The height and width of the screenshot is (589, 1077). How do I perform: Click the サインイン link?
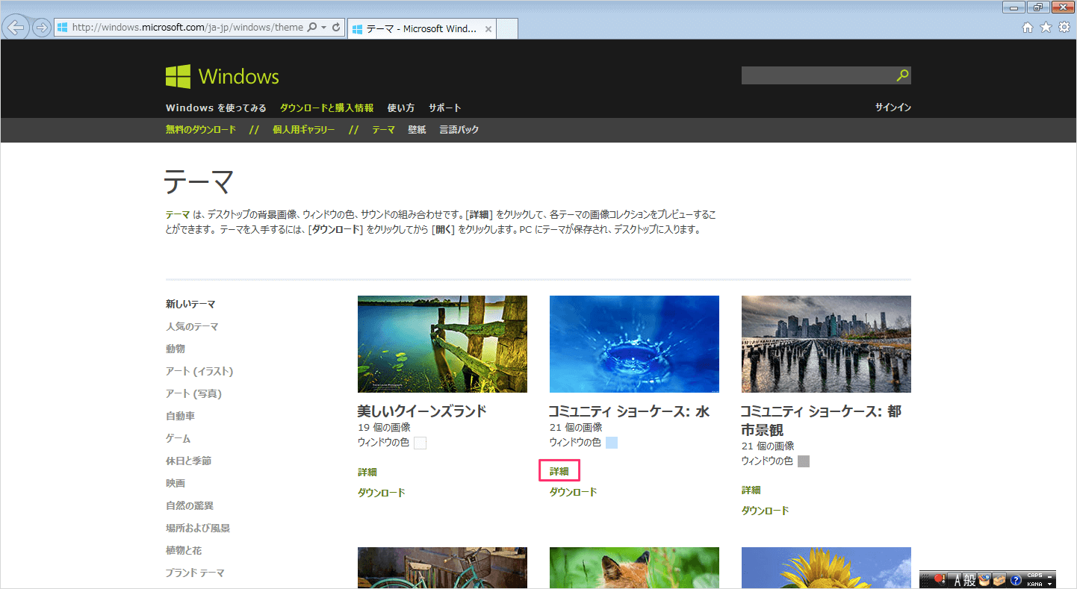click(893, 107)
